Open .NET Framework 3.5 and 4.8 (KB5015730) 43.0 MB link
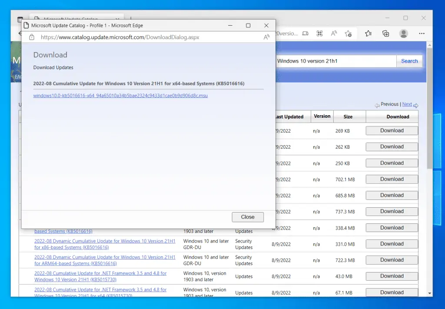The height and width of the screenshot is (309, 445). pyautogui.click(x=100, y=276)
